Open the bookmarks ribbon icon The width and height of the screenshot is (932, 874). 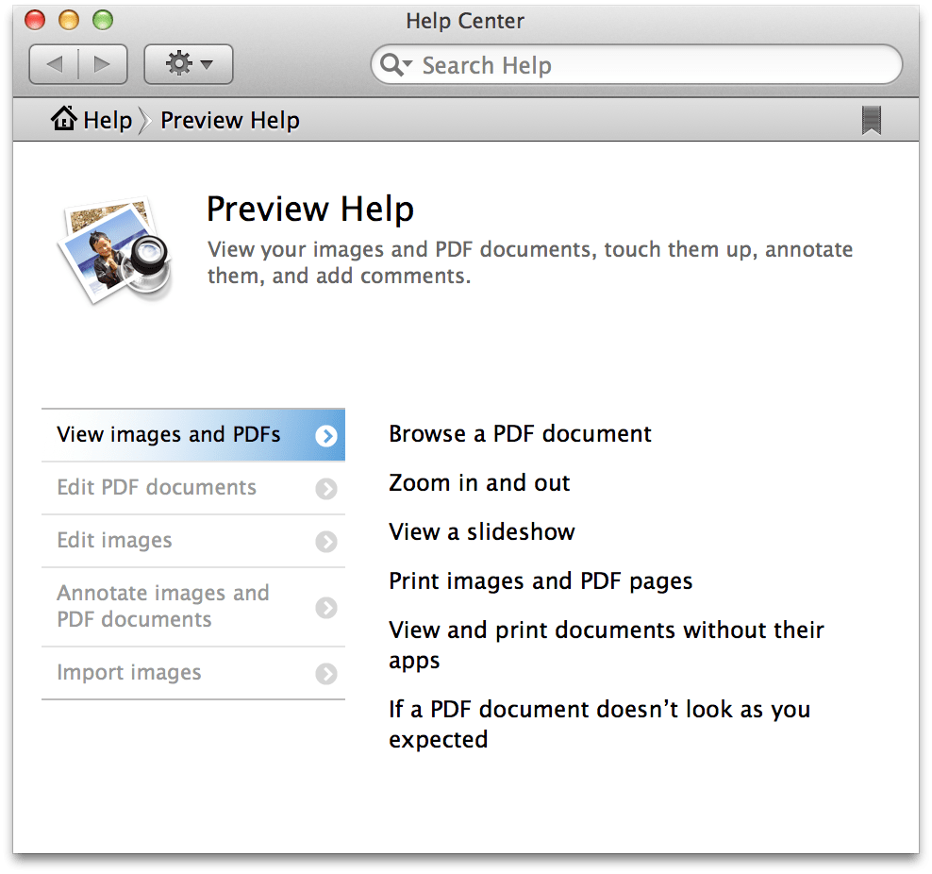pos(872,120)
